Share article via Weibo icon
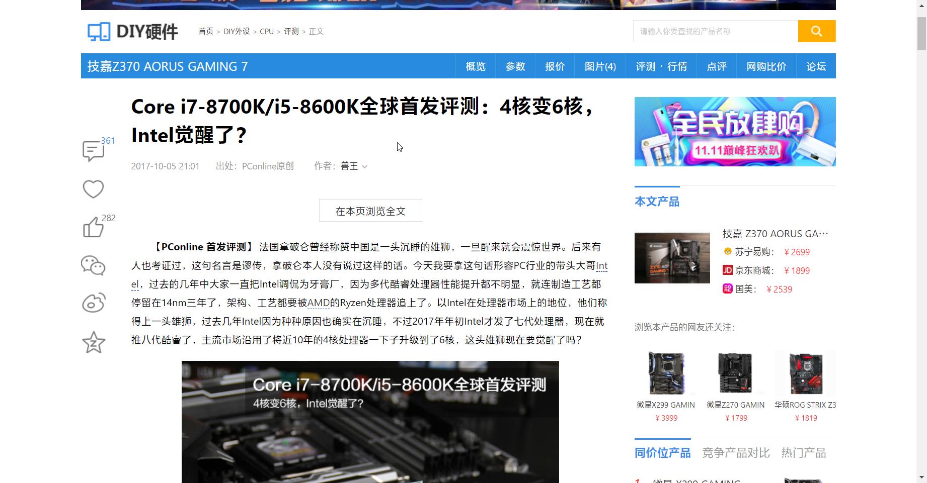The image size is (927, 483). (x=93, y=304)
